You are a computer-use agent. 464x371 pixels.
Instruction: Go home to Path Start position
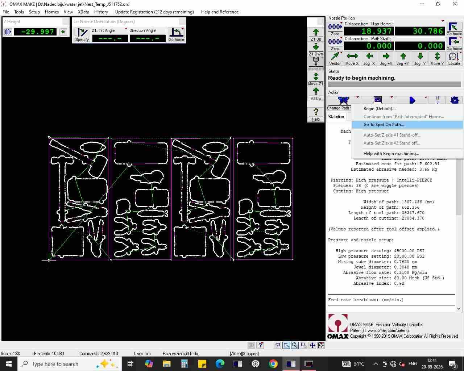click(x=454, y=44)
